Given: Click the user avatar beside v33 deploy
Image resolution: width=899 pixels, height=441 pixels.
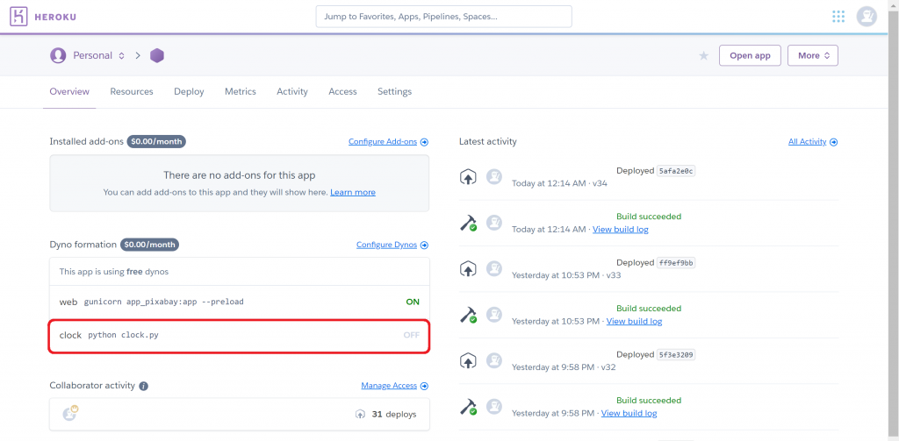Looking at the screenshot, I should click(x=494, y=268).
